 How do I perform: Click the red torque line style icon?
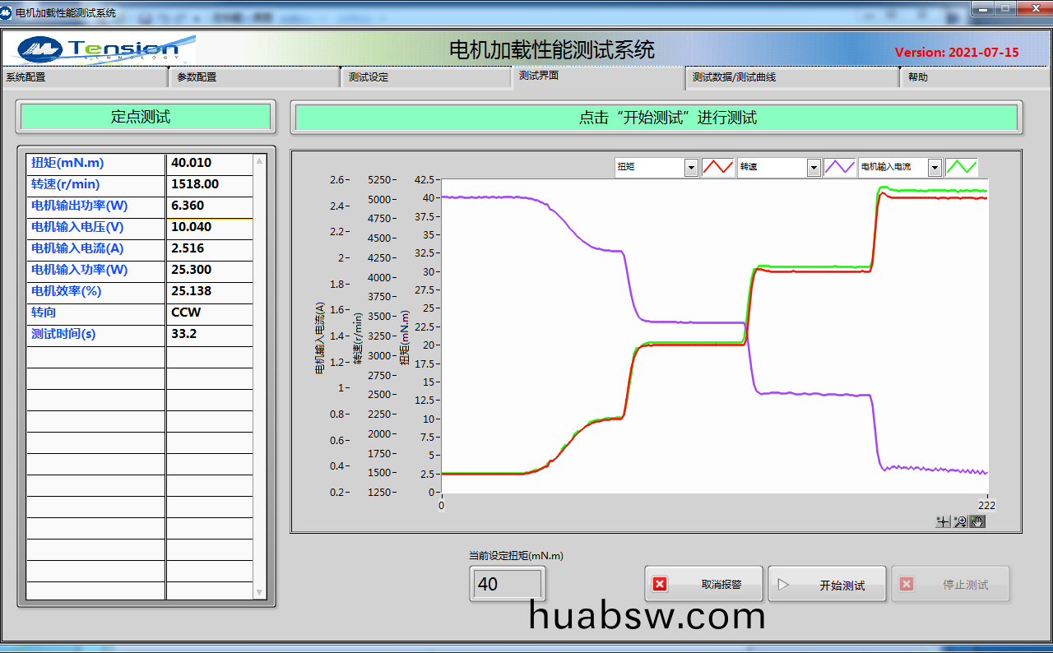(x=717, y=167)
